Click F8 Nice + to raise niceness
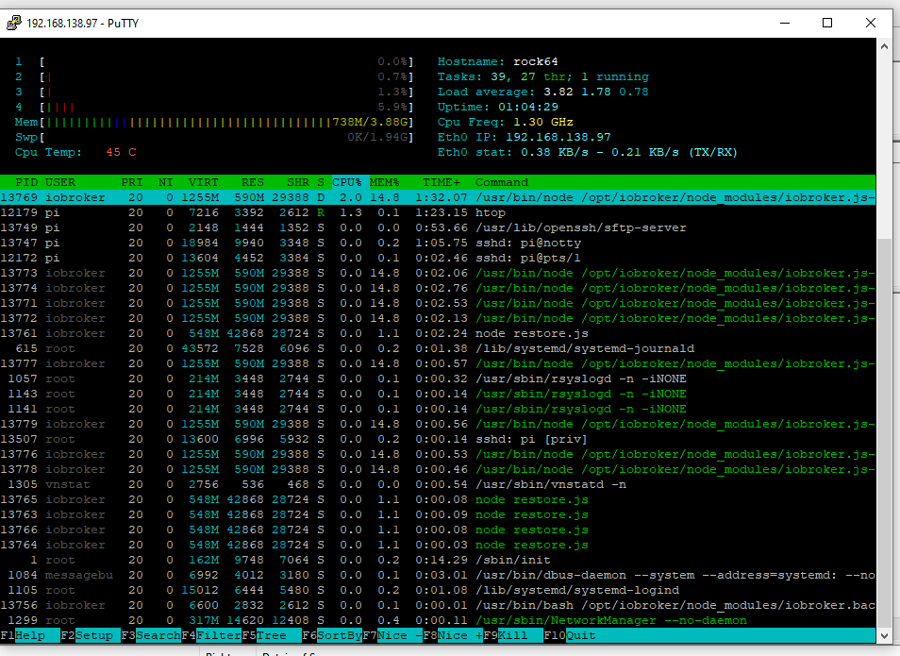 [459, 635]
